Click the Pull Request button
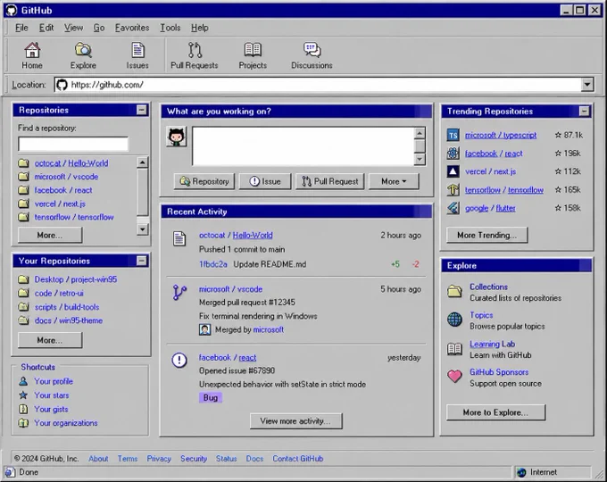607x482 pixels. pyautogui.click(x=329, y=181)
